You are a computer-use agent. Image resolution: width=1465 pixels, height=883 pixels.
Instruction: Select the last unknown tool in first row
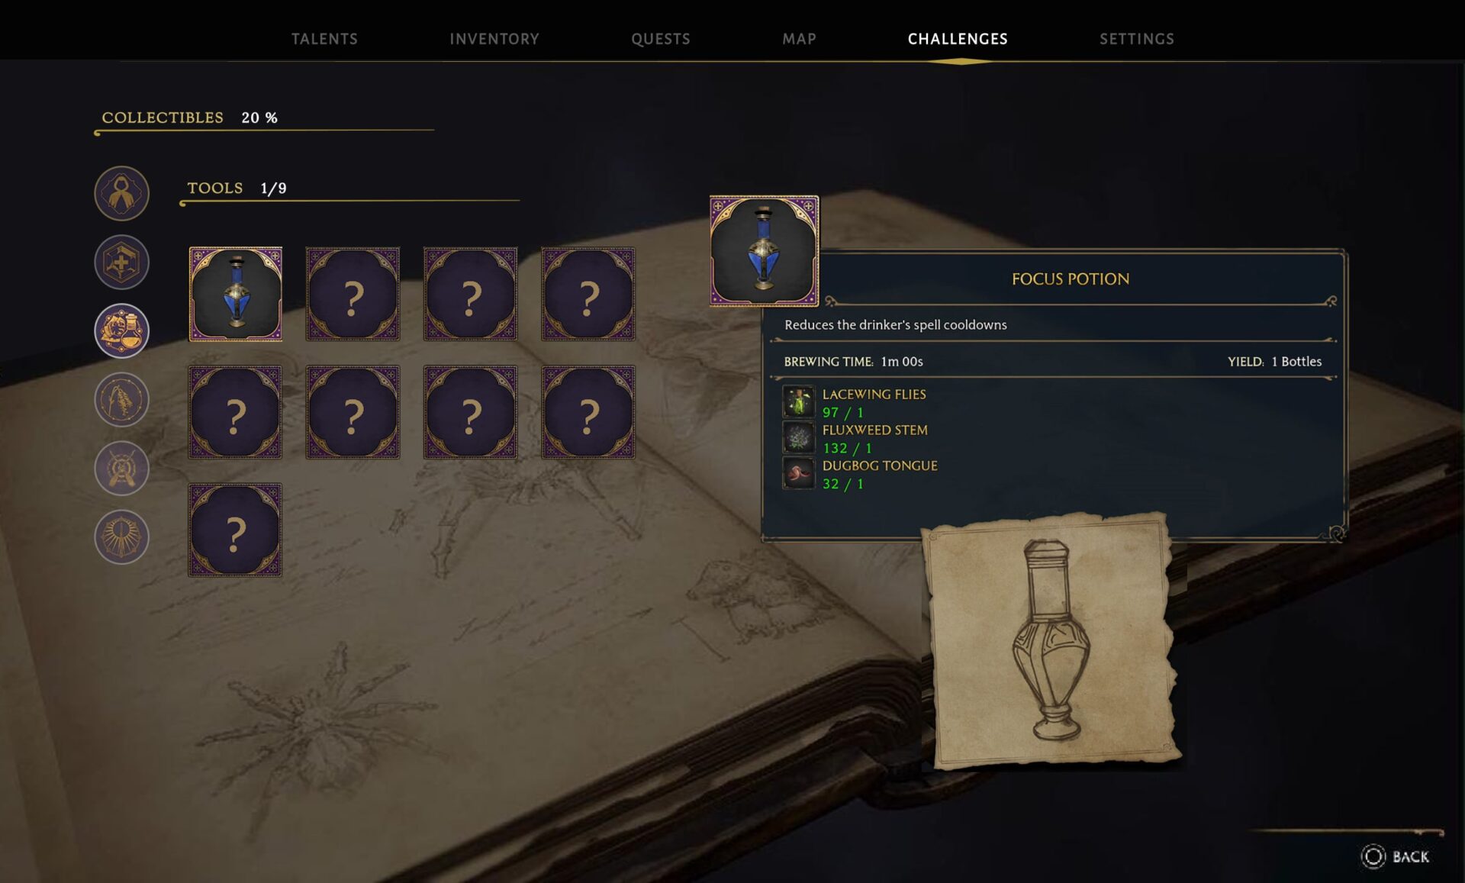588,294
